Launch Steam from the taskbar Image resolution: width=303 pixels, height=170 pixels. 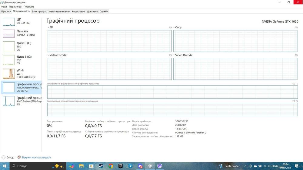101,166
